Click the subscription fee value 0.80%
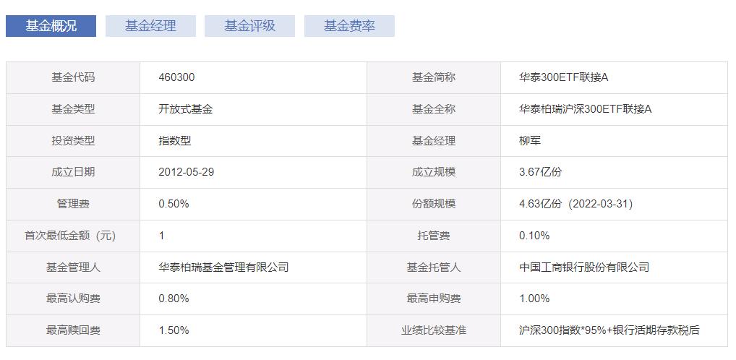 coord(174,299)
